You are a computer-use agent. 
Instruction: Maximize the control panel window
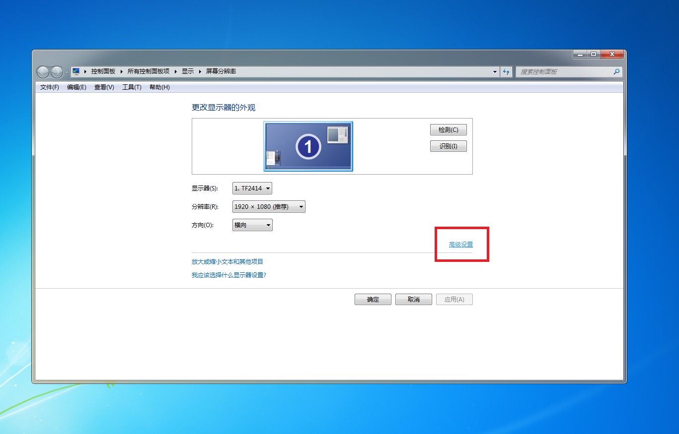[594, 54]
